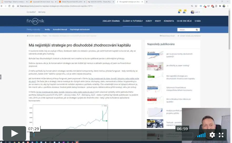This screenshot has width=232, height=143.
Task: Open the Windows Start button
Action: (x=1, y=142)
